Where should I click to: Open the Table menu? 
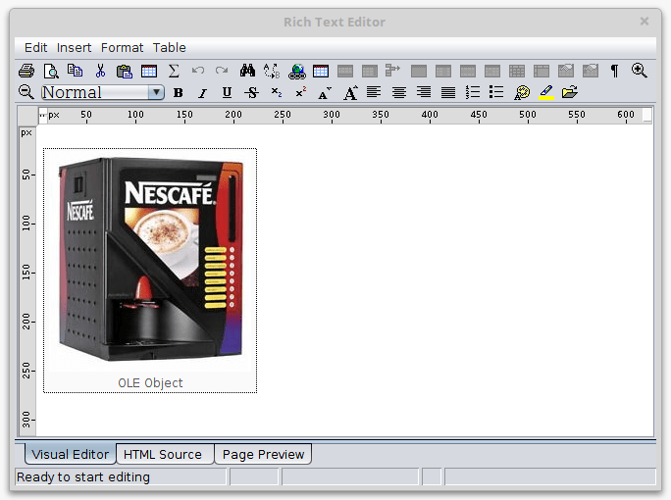click(x=170, y=47)
